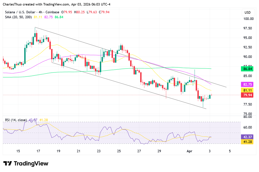Viewport: 259px width, 172px height.
Task: Click the 100.00 level on the price scale
Action: 248,19
